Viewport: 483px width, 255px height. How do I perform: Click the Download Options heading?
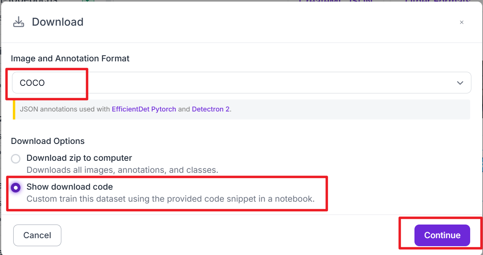click(48, 141)
